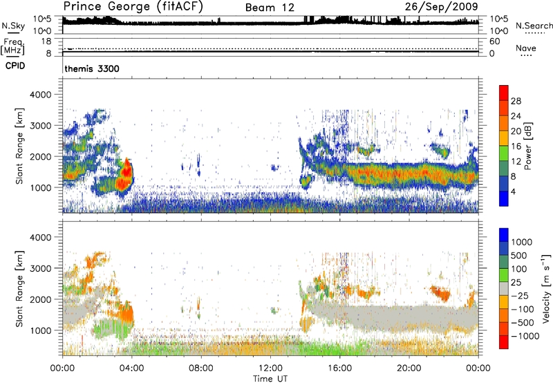Click the '20:00' time axis tick
This screenshot has width=553, height=383.
pyautogui.click(x=409, y=368)
